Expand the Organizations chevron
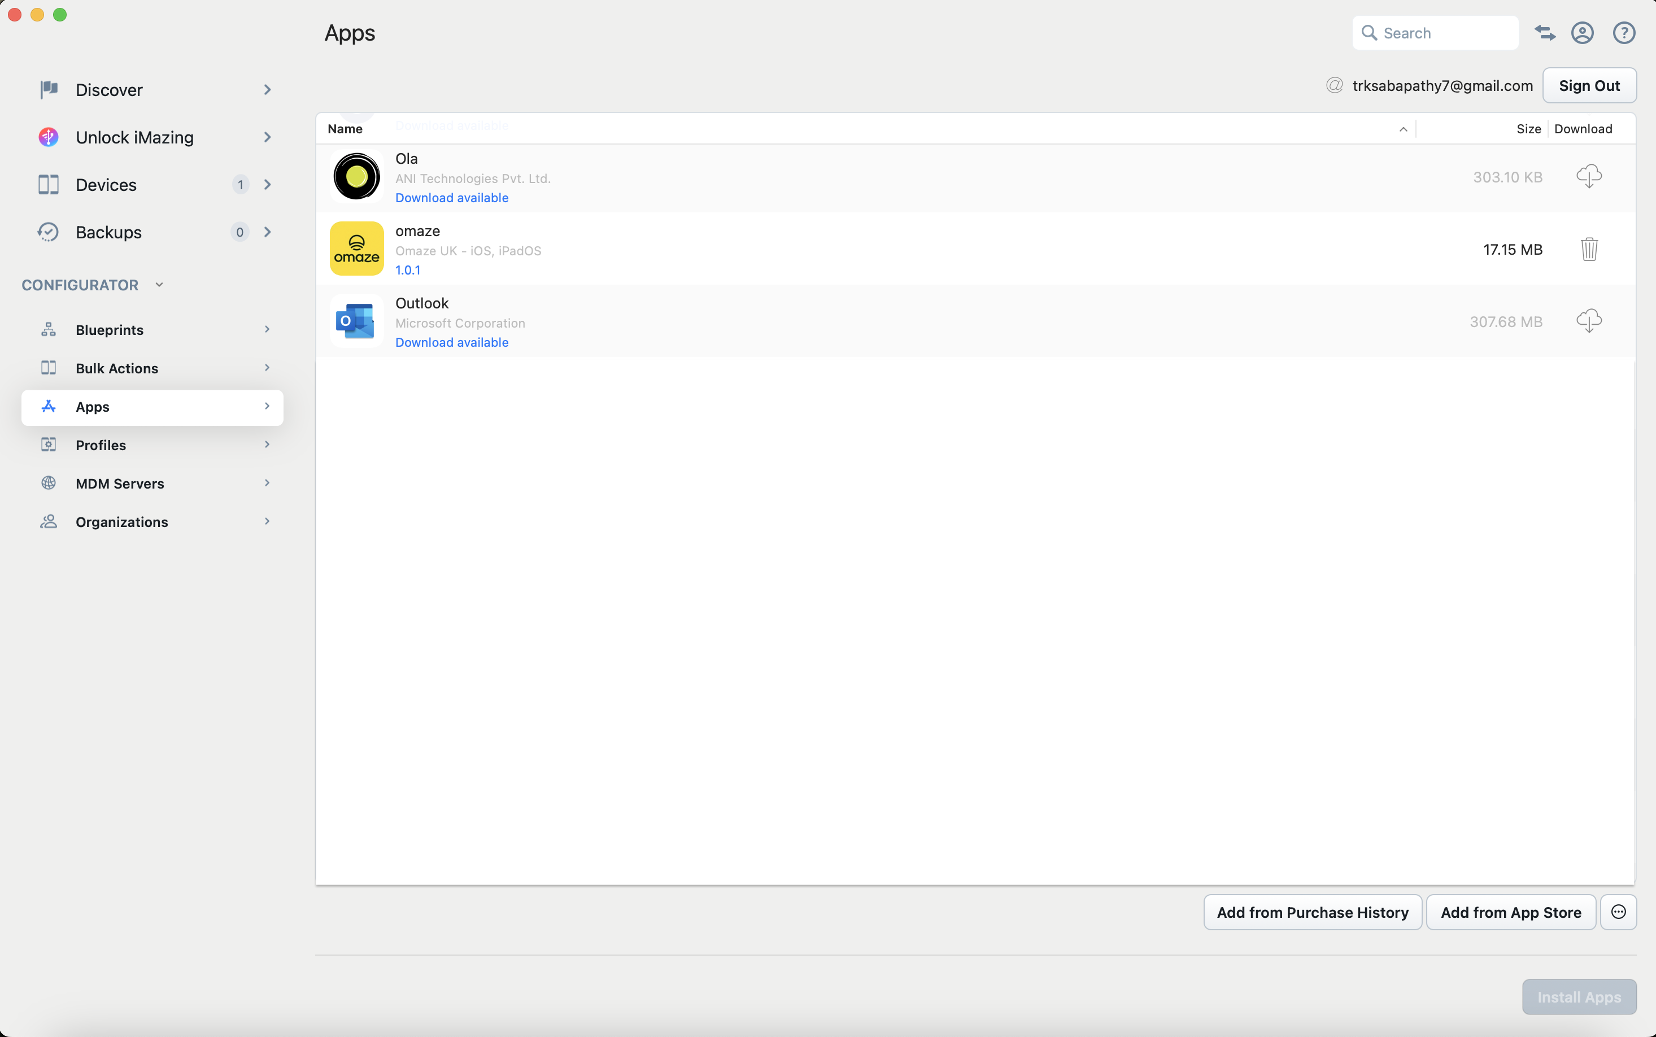The width and height of the screenshot is (1656, 1037). [x=267, y=521]
